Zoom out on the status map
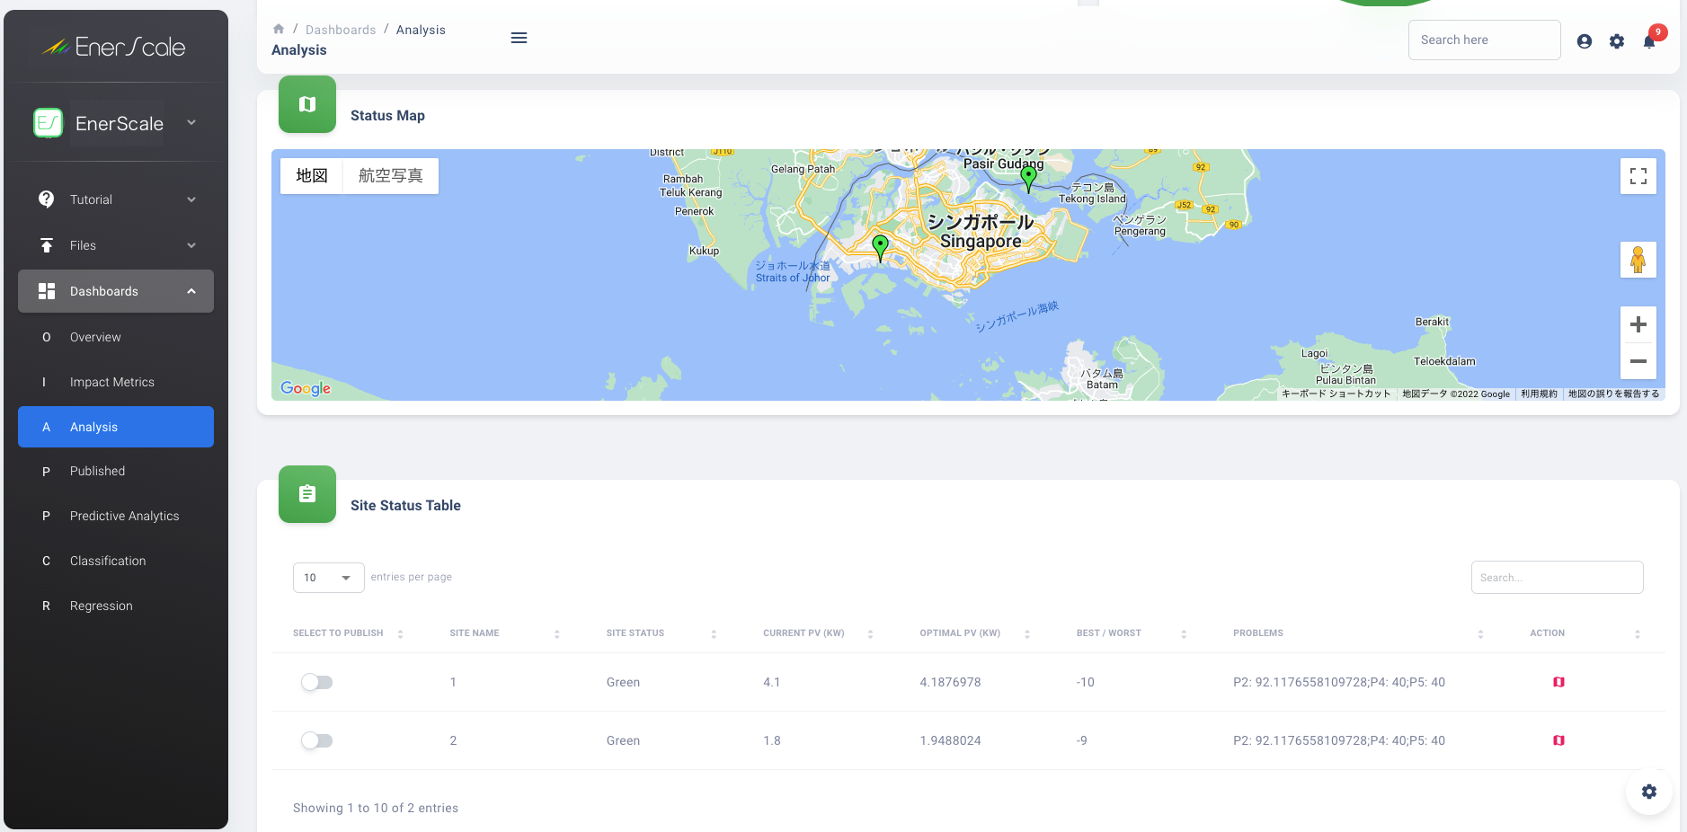This screenshot has height=832, width=1687. 1638,361
